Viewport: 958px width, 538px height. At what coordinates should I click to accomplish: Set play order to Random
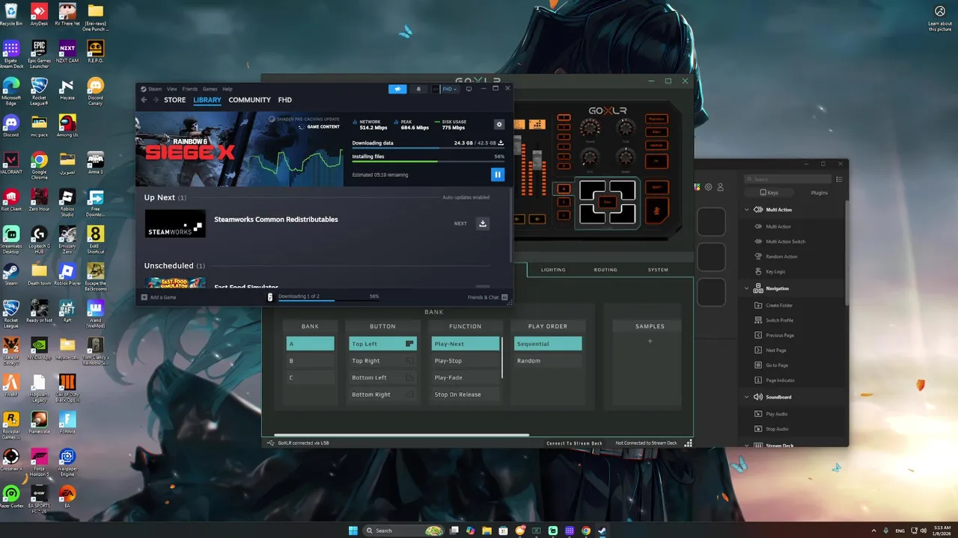click(548, 361)
